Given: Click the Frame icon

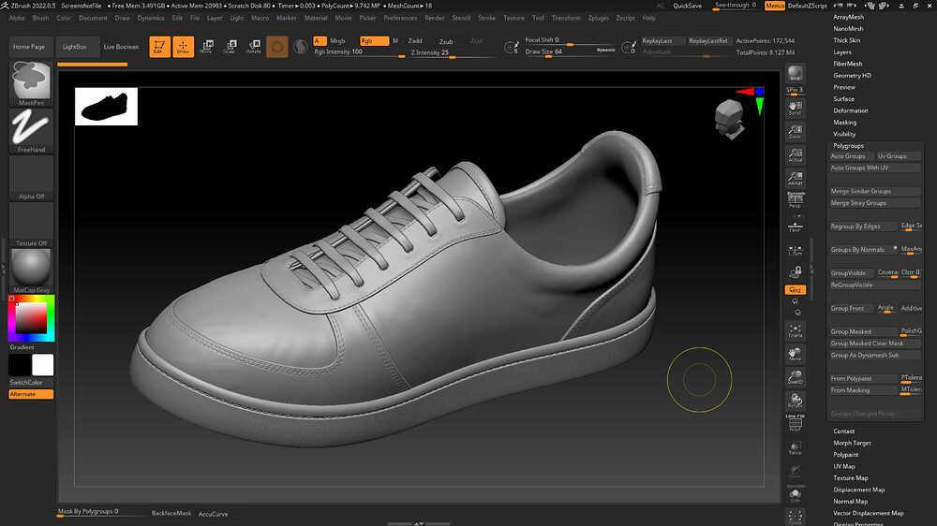Looking at the screenshot, I should [796, 330].
